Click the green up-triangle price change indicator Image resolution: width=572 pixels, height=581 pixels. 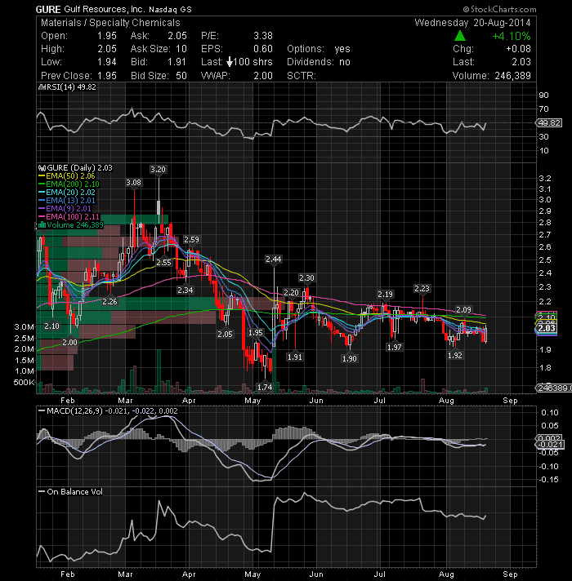[x=459, y=36]
